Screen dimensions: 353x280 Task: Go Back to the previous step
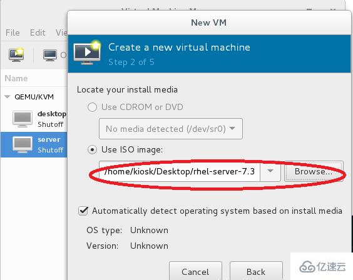(256, 271)
